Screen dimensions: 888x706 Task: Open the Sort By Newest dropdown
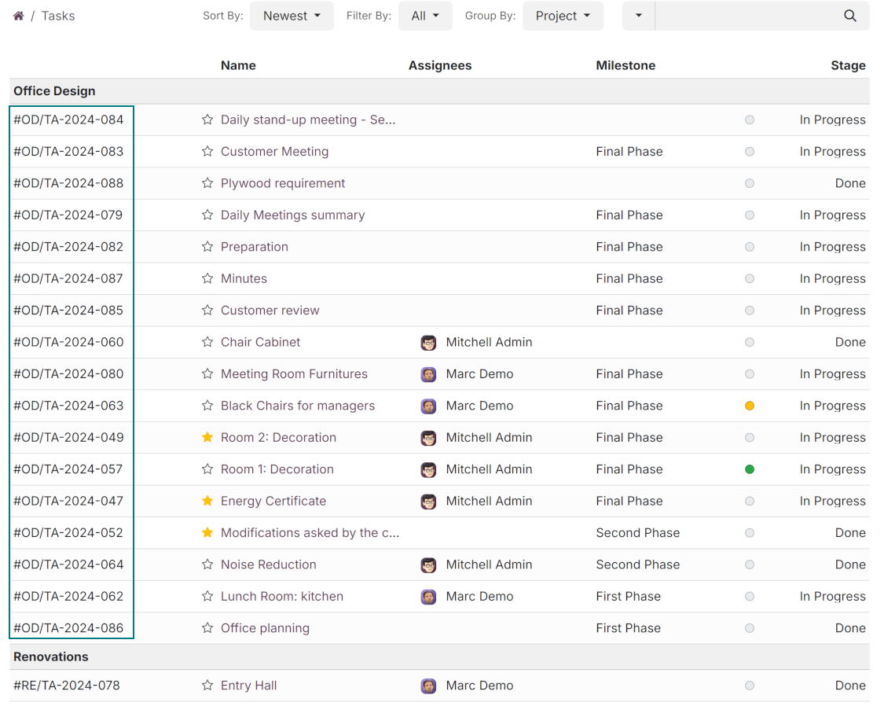(292, 16)
